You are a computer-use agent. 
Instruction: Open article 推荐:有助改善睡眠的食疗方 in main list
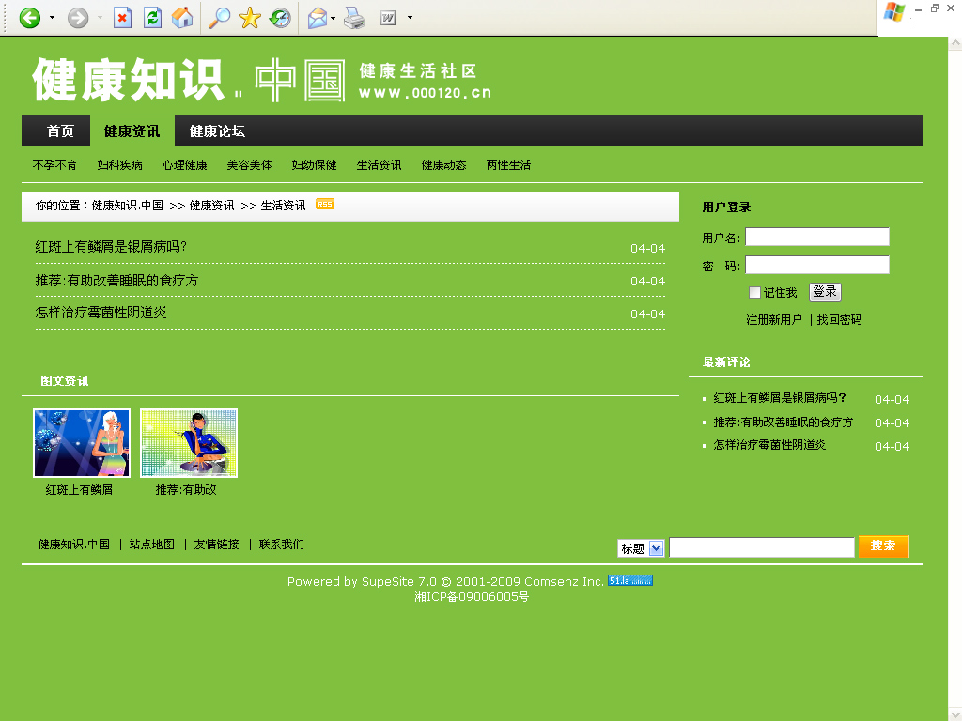coord(116,280)
